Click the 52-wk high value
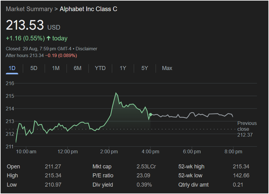 point(241,167)
